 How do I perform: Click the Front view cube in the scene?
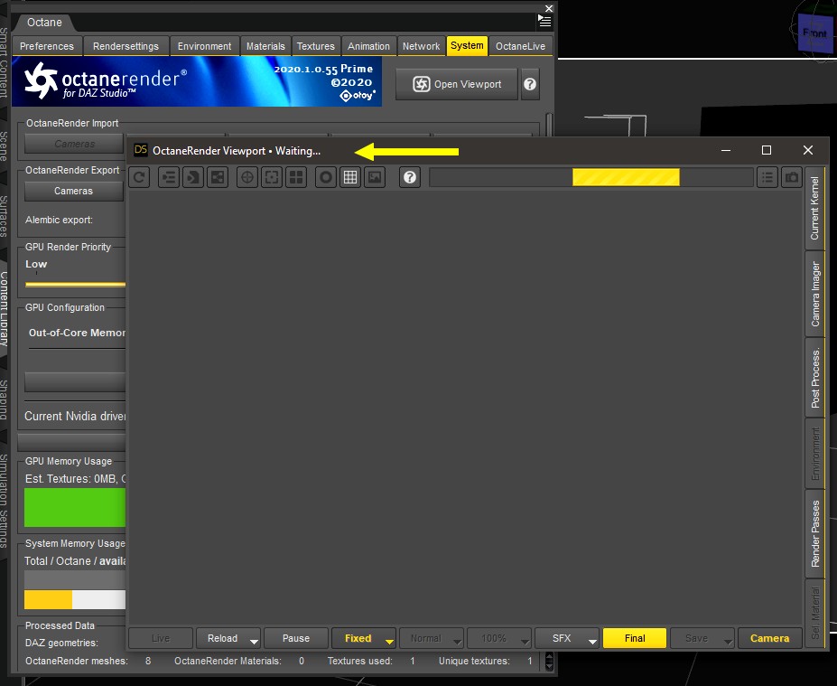click(x=814, y=33)
